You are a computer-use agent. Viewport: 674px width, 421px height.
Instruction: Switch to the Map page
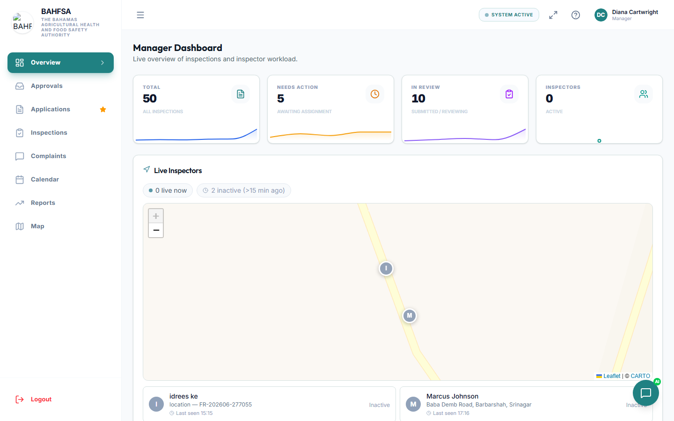tap(60, 226)
